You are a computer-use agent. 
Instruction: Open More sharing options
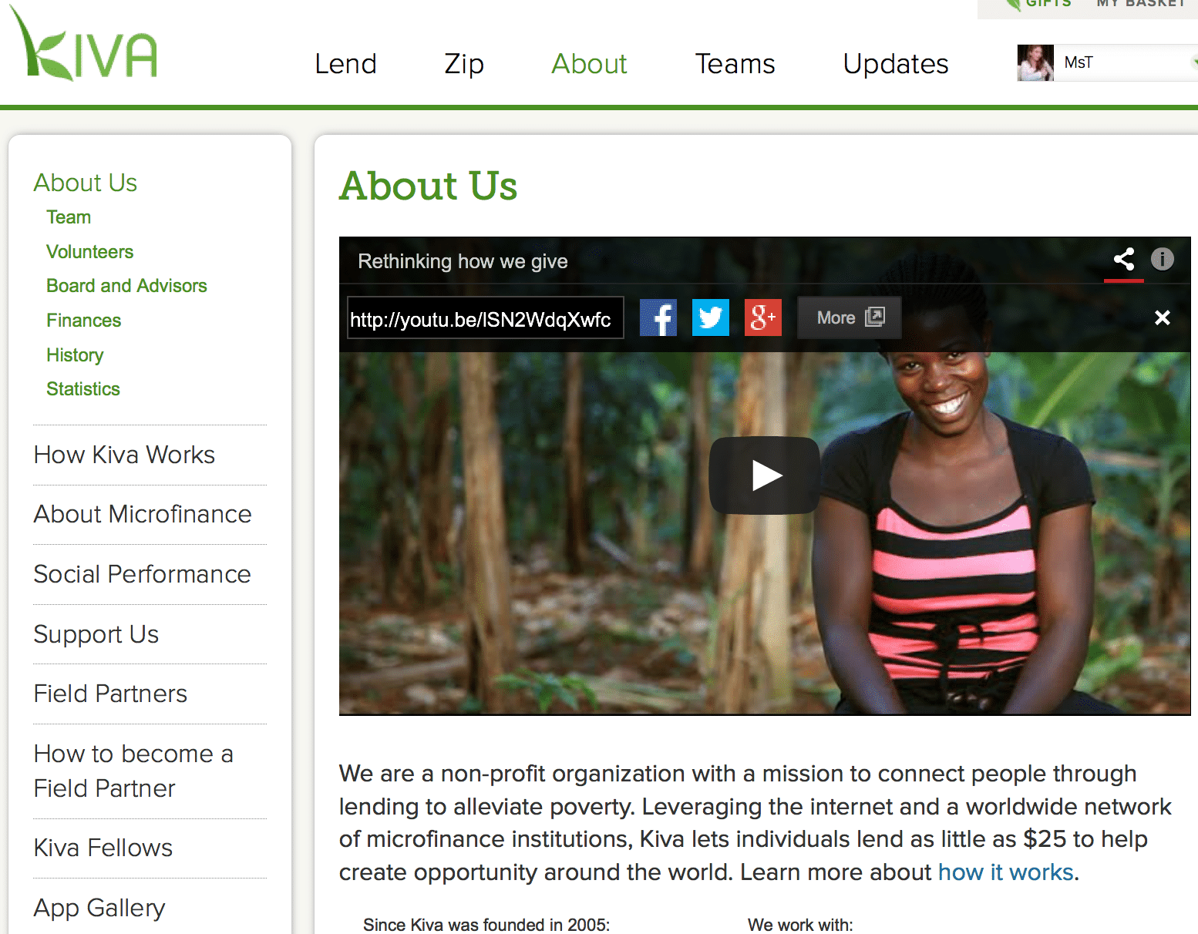tap(850, 317)
